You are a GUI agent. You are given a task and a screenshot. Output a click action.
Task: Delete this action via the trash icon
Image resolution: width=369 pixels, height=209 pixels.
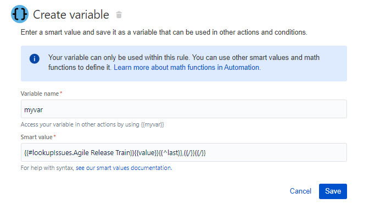click(x=119, y=15)
